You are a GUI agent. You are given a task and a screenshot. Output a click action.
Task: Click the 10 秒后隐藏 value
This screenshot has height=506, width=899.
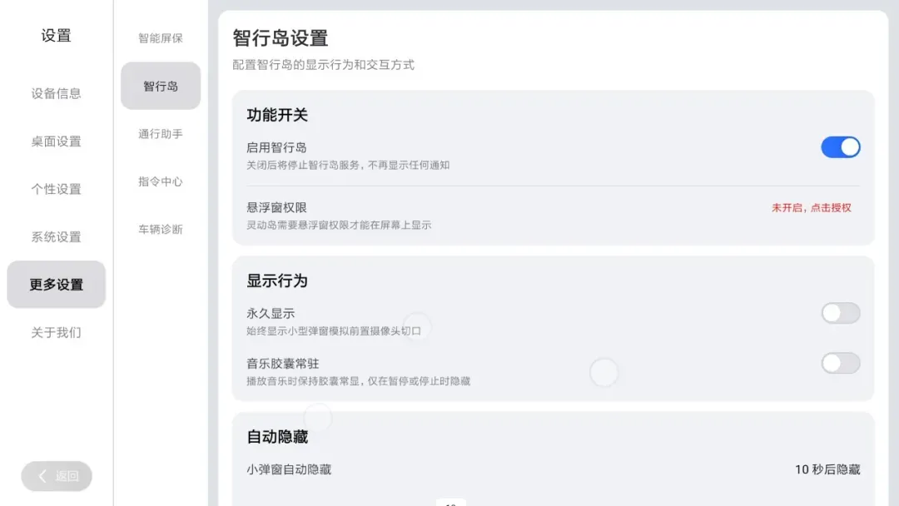coord(827,469)
